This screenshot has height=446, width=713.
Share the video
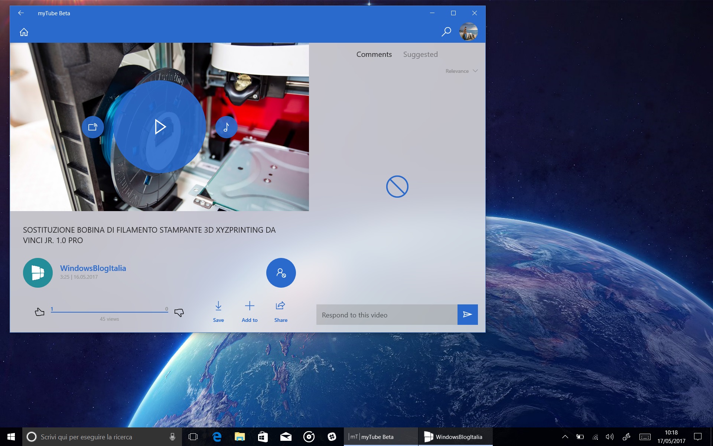tap(281, 312)
